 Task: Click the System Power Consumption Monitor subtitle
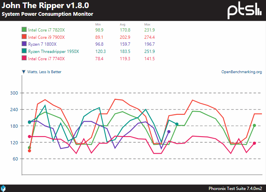click(x=47, y=14)
